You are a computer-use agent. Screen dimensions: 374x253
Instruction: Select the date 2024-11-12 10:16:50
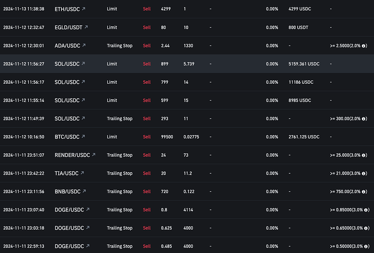click(24, 137)
